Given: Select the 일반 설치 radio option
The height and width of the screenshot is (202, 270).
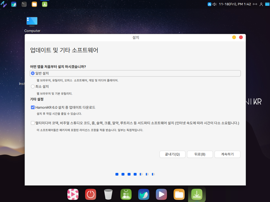Looking at the screenshot, I should tap(33, 73).
